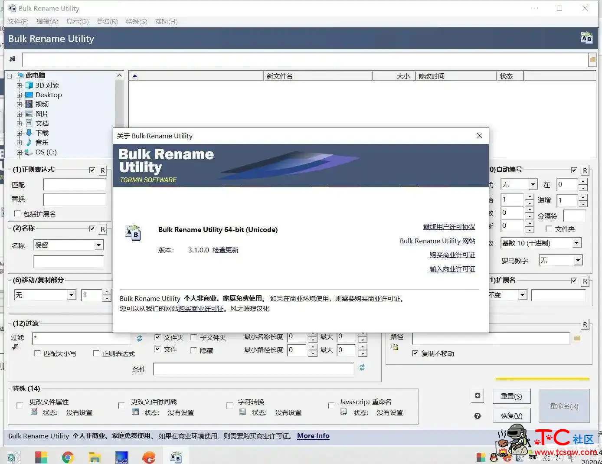Open the 文件(F) menu

(x=18, y=21)
